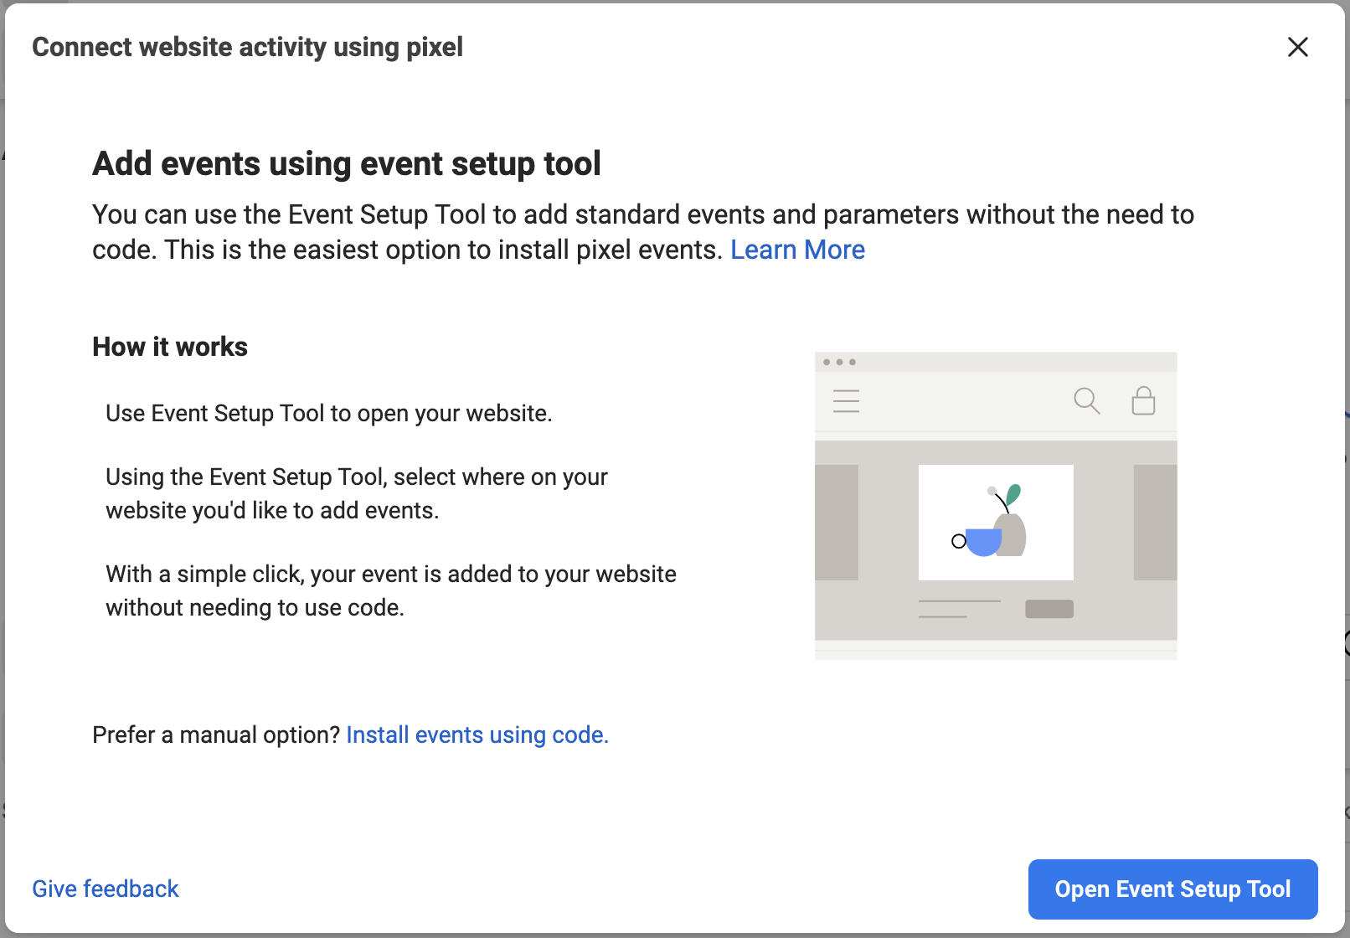Click the Give feedback link
Image resolution: width=1350 pixels, height=938 pixels.
click(x=106, y=889)
